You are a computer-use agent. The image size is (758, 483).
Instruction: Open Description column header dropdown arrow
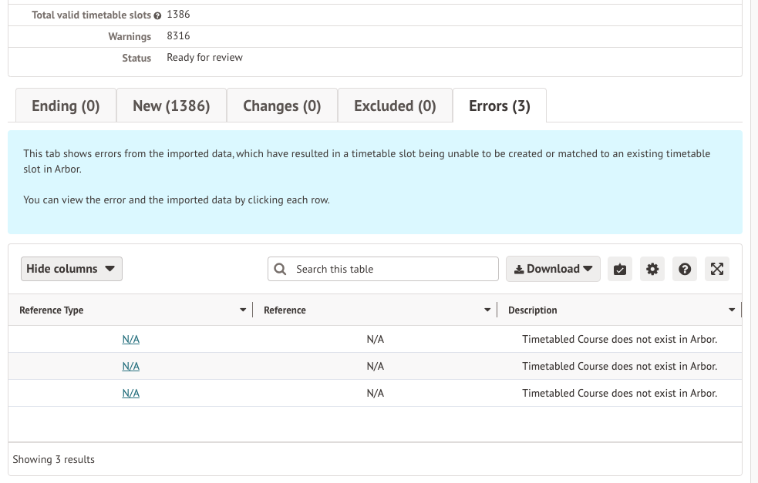732,310
